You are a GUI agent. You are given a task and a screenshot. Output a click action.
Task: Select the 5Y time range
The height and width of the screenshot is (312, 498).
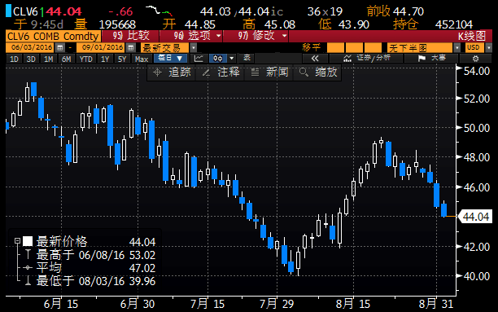(122, 59)
